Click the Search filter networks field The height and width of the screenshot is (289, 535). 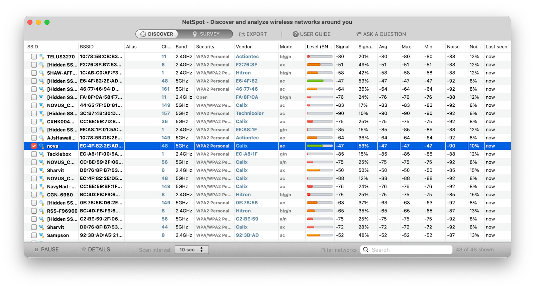406,250
